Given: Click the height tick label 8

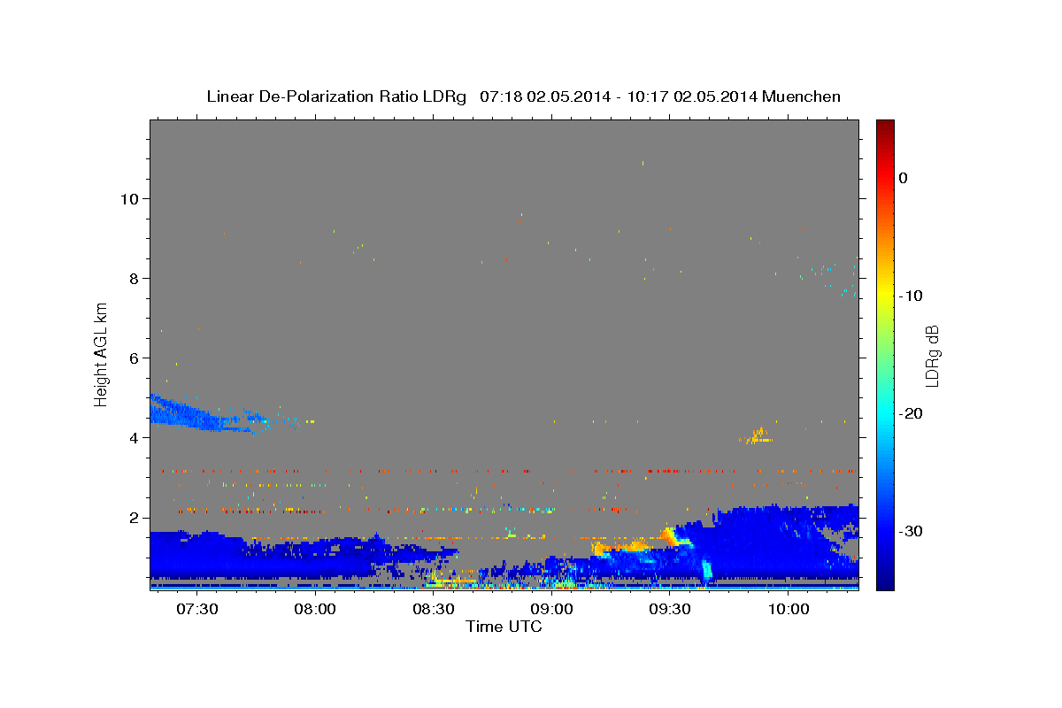Looking at the screenshot, I should (135, 278).
